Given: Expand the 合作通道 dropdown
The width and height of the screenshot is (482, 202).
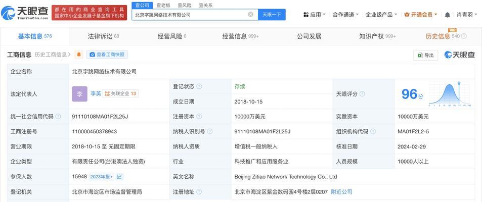Looking at the screenshot, I should [346, 15].
